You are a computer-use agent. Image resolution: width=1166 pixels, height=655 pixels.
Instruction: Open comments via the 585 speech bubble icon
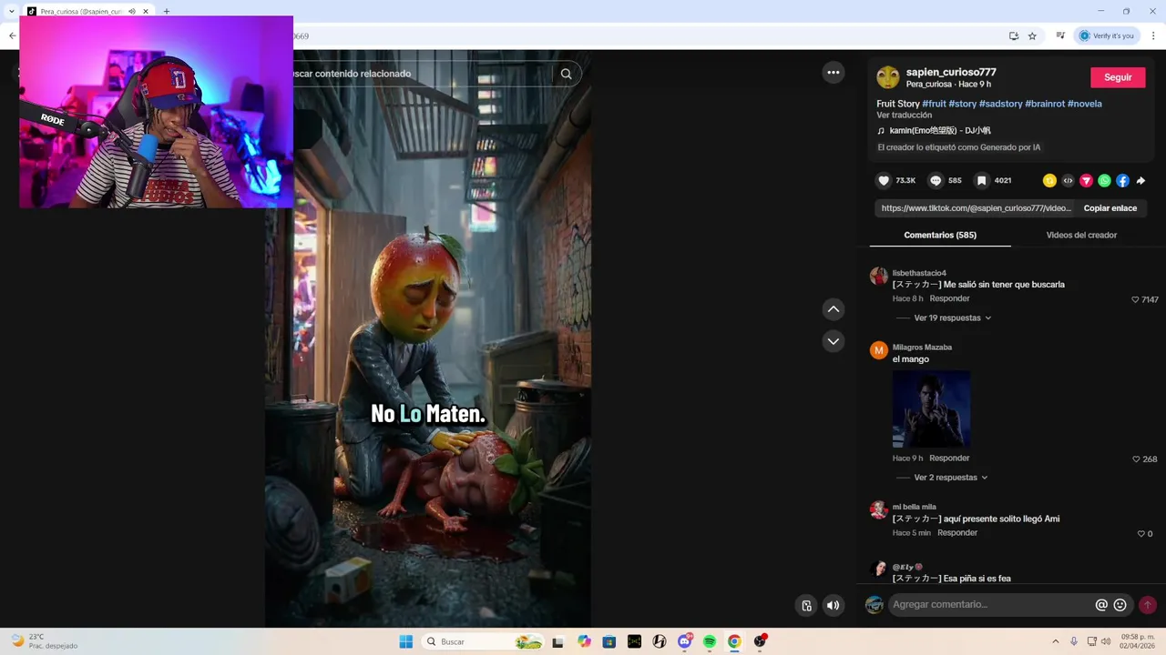(x=936, y=180)
